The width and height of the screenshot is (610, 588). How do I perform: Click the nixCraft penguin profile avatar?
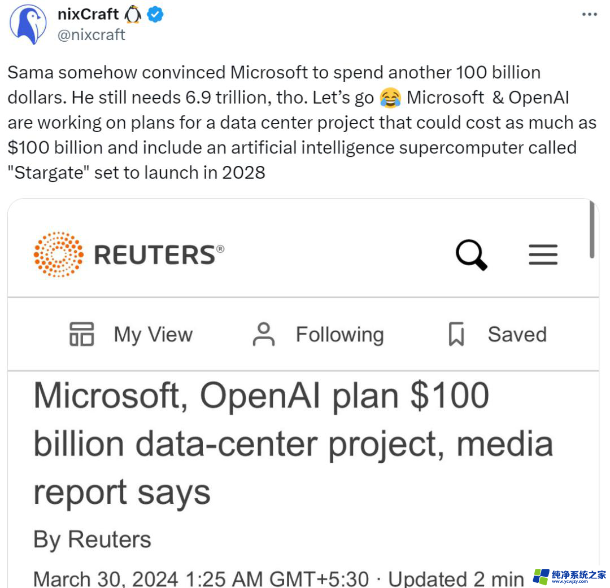point(28,25)
